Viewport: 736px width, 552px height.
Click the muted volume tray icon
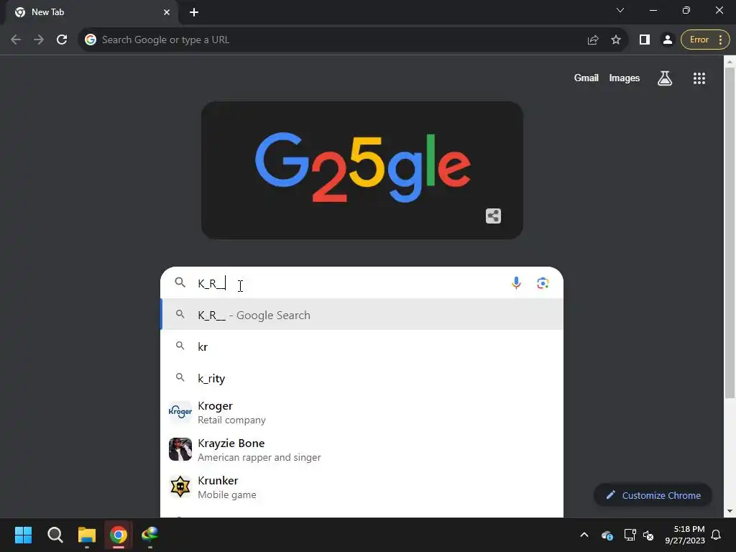point(649,535)
